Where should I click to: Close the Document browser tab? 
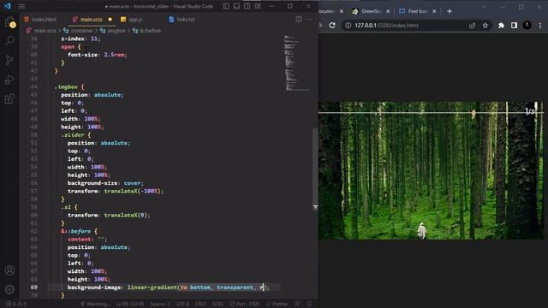coord(342,11)
